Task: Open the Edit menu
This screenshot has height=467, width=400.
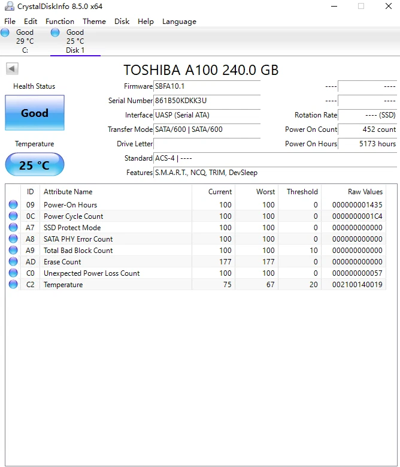Action: (x=31, y=22)
